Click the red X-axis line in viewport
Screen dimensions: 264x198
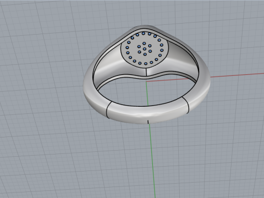coord(237,75)
